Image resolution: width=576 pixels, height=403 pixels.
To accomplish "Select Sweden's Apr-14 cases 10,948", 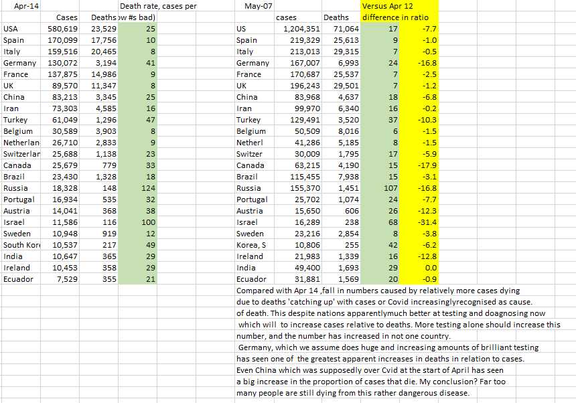I will pos(65,234).
